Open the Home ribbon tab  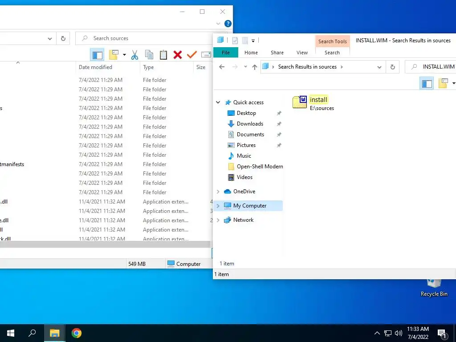[251, 53]
